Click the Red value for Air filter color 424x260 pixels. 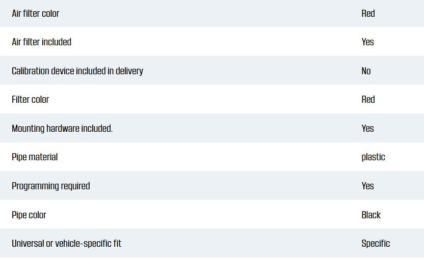click(x=368, y=13)
